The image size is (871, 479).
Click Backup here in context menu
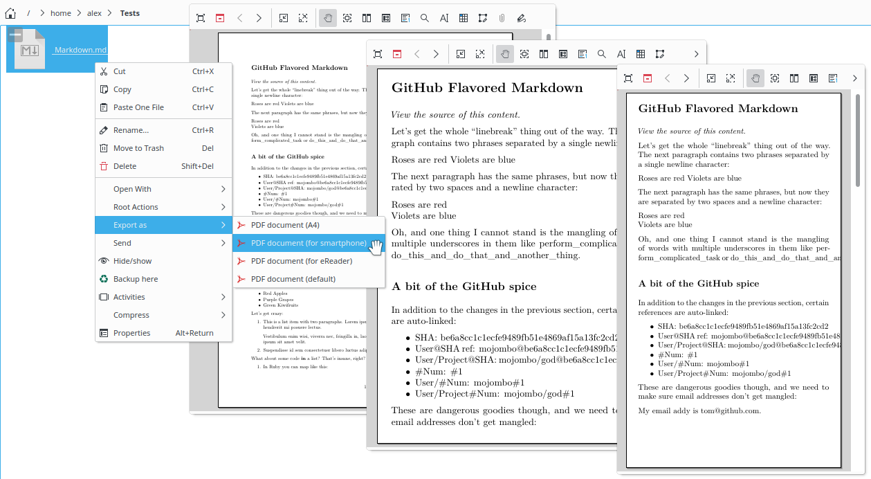pos(163,279)
